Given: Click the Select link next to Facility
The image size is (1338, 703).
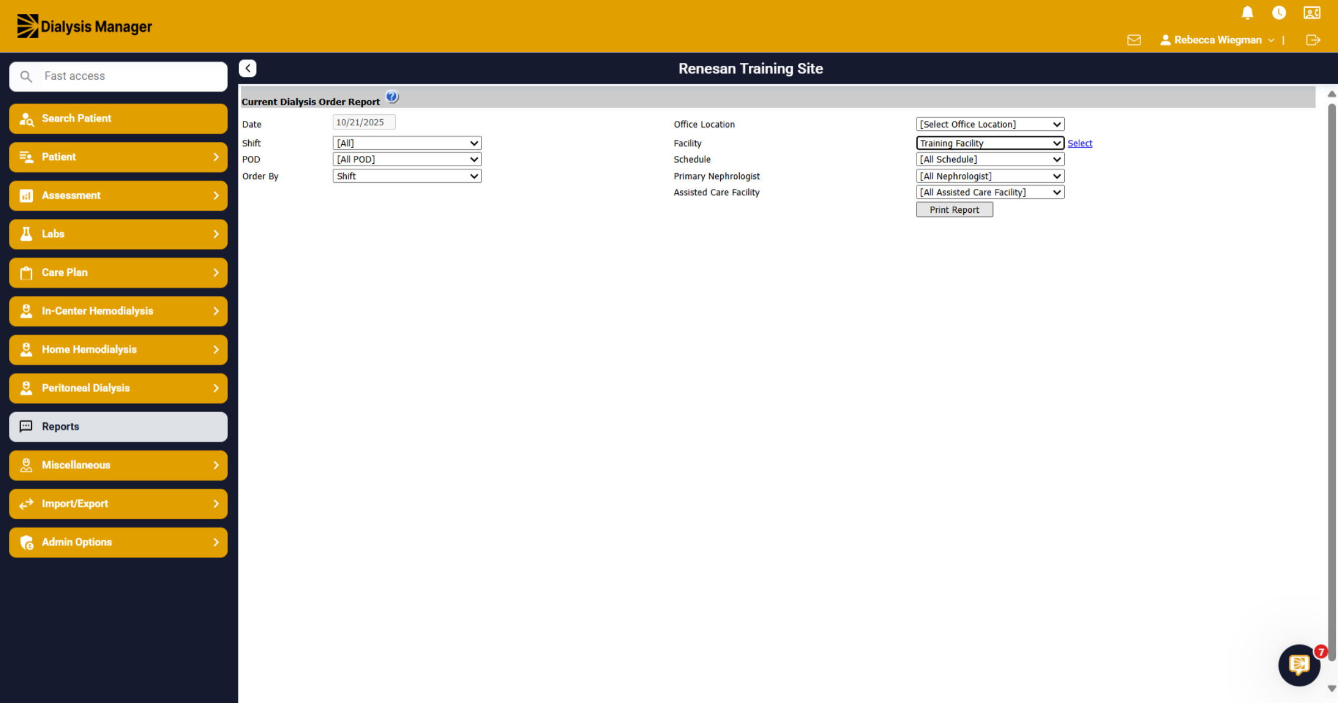Looking at the screenshot, I should click(1080, 143).
